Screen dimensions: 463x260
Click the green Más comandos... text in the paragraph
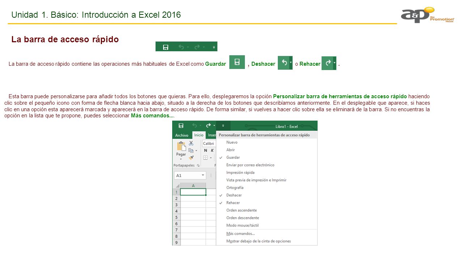click(x=153, y=116)
